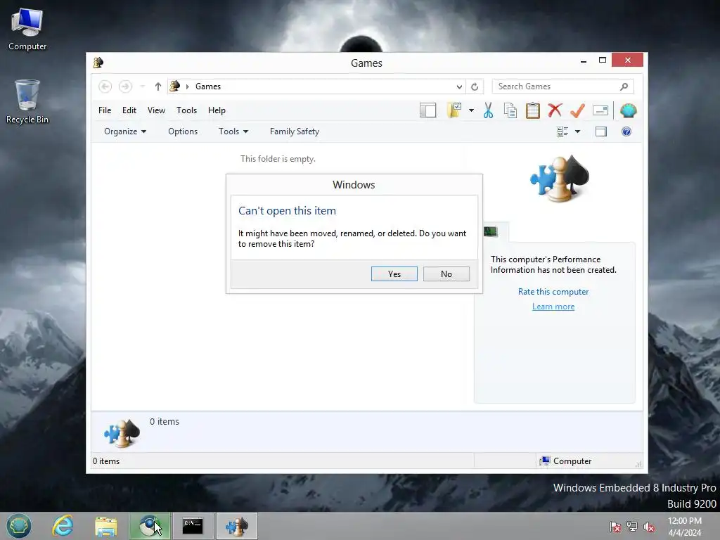Click the Paste clipboard icon
Screen dimensions: 720x540
pos(533,110)
